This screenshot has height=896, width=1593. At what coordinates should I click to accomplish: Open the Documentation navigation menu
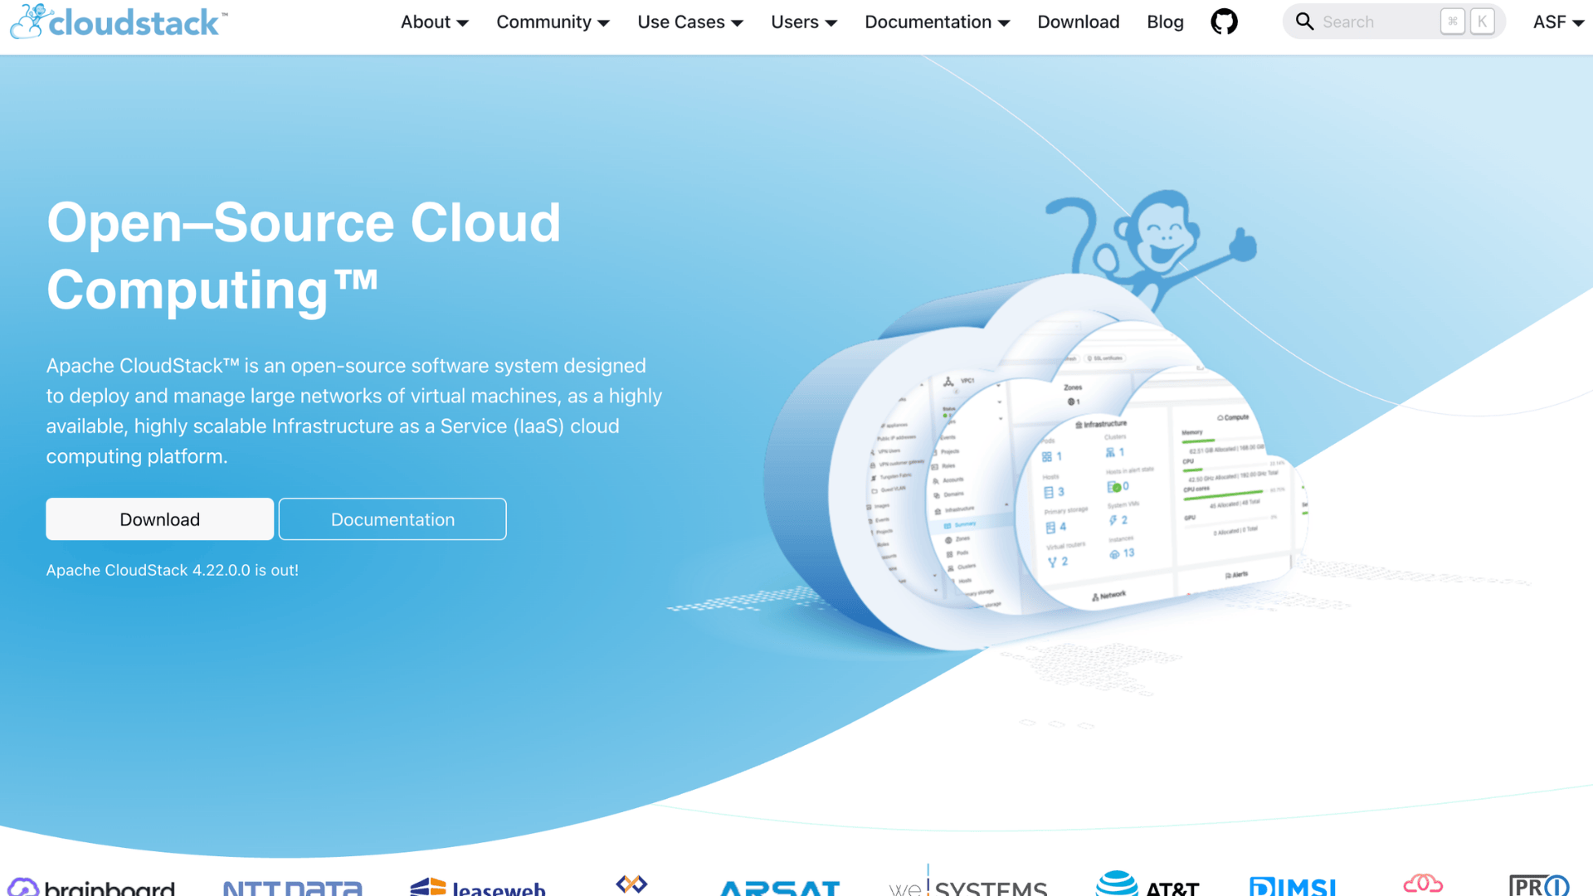click(937, 22)
